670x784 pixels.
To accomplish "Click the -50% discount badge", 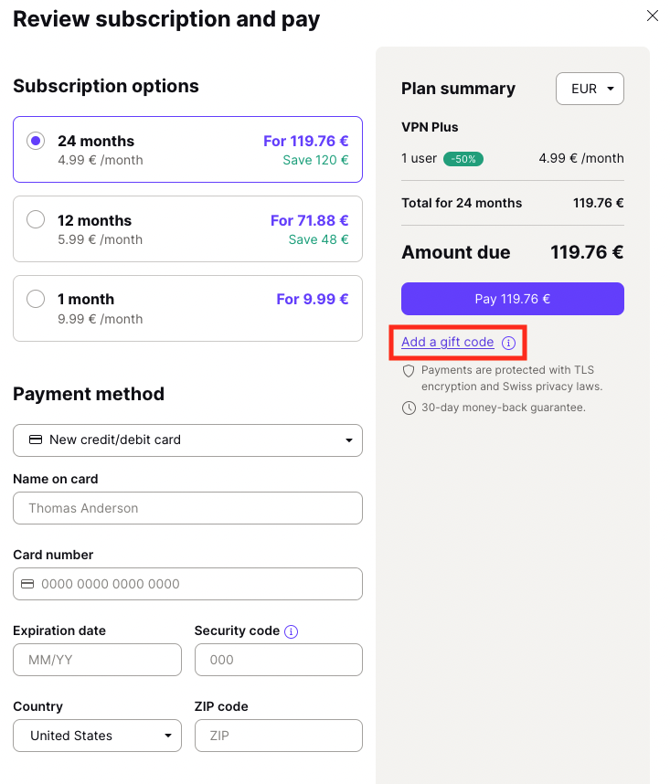I will coord(463,159).
